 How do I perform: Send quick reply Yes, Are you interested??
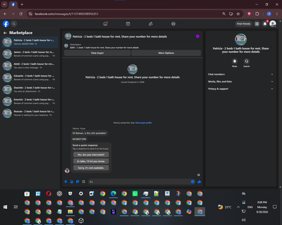(91, 155)
